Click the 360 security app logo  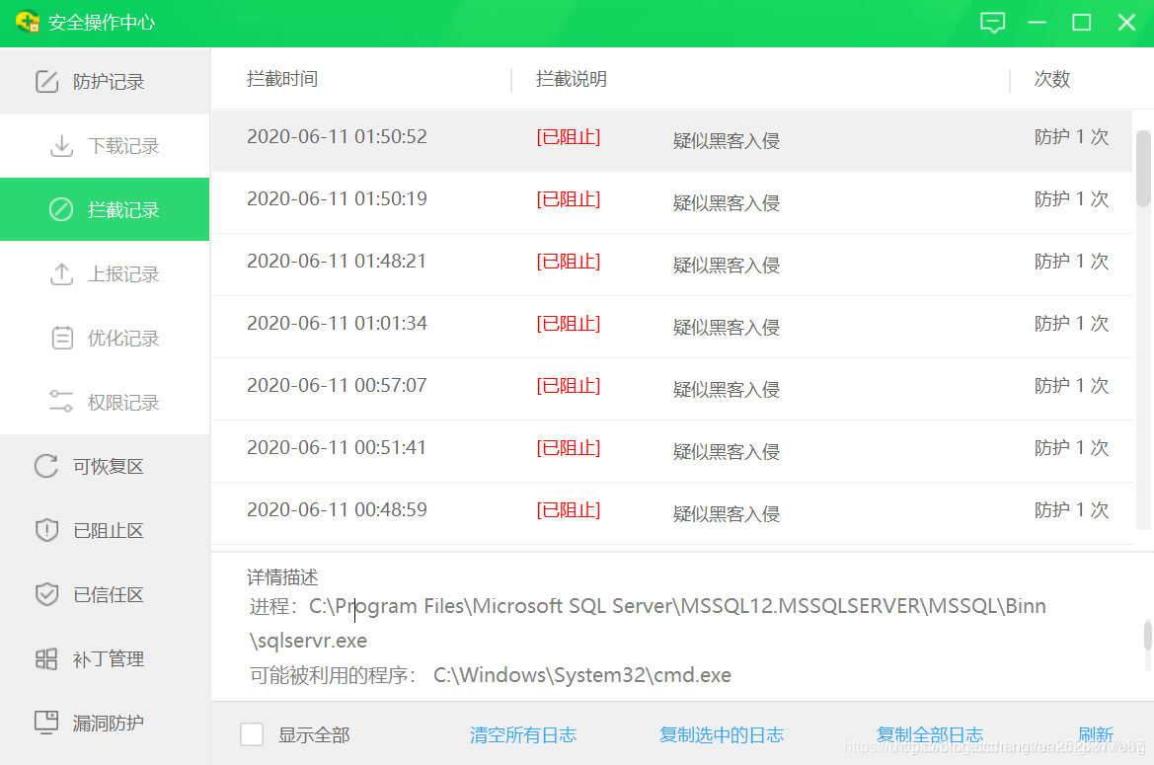28,22
